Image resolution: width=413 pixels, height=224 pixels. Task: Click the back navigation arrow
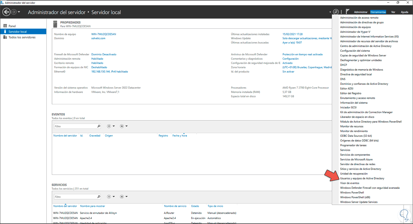pyautogui.click(x=6, y=12)
